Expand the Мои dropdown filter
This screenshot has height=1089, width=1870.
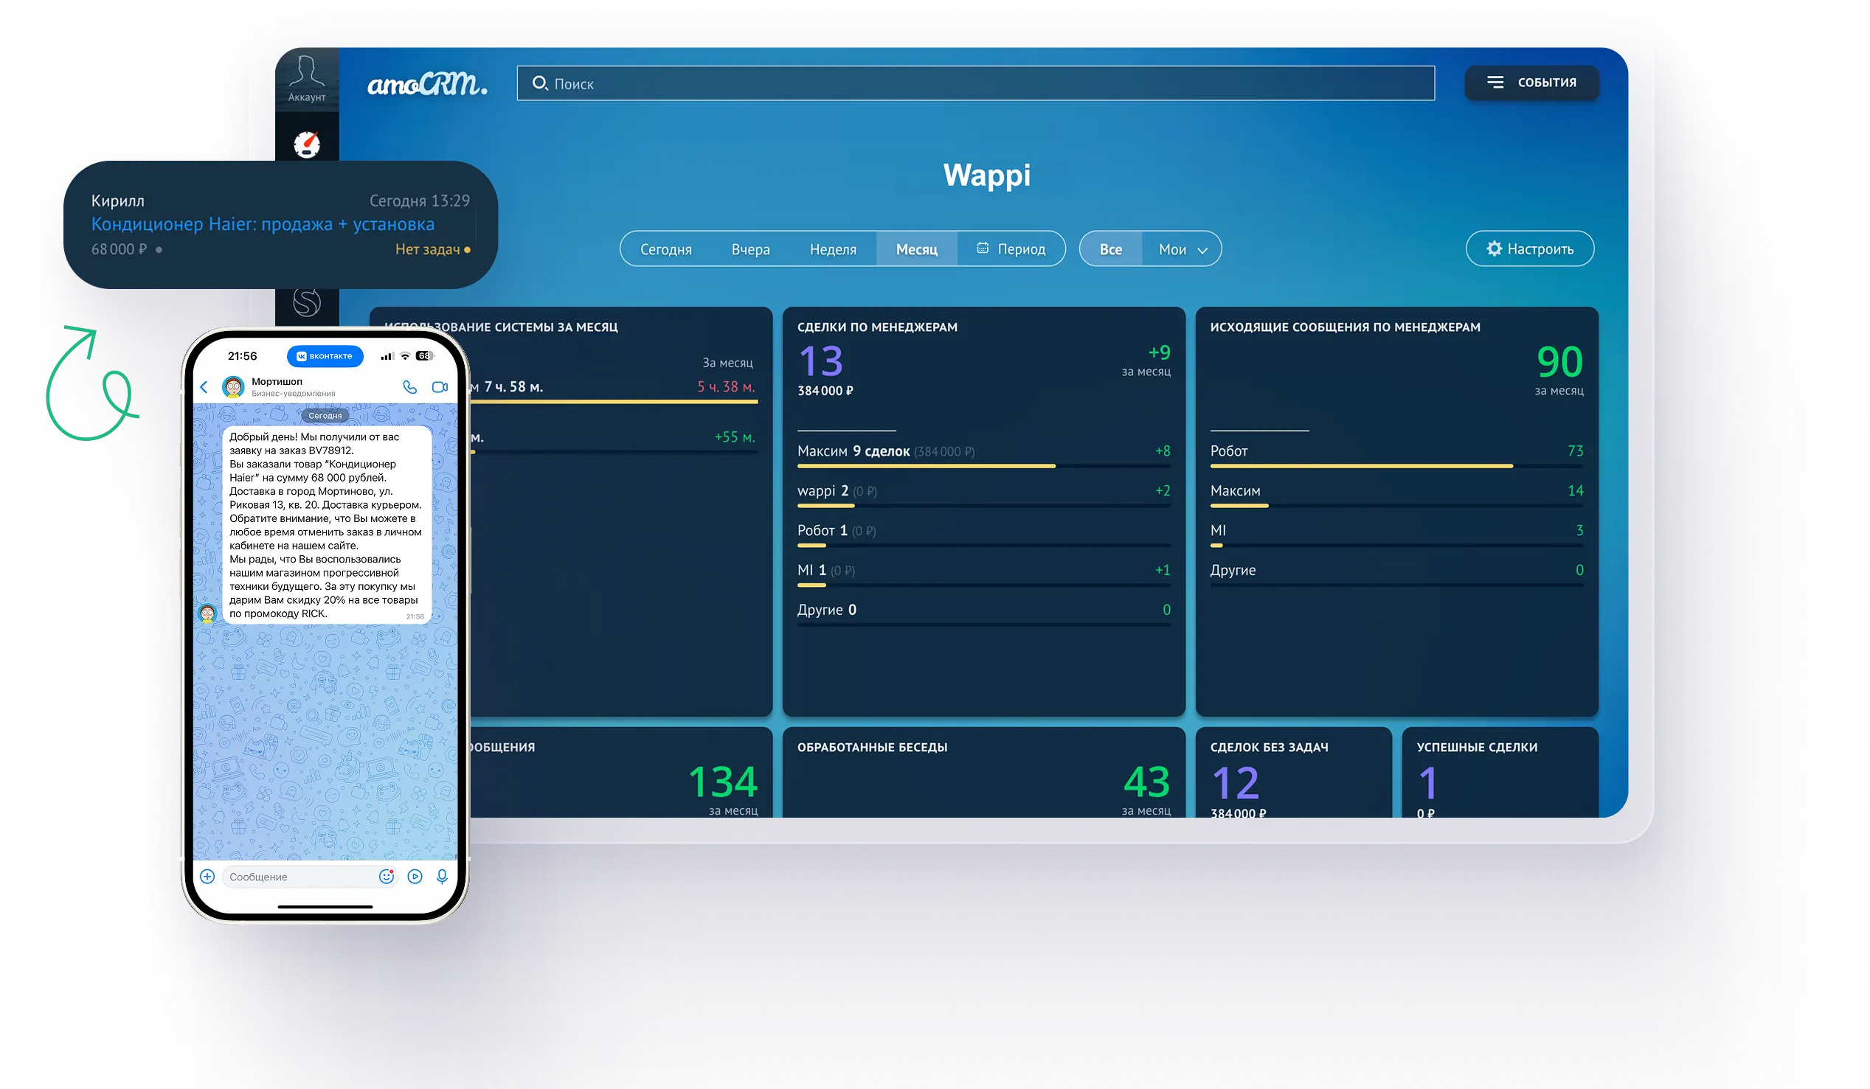coord(1182,249)
